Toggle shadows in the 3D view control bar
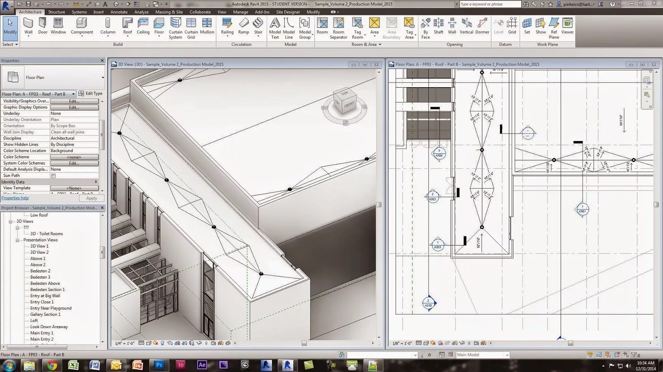 (x=162, y=343)
